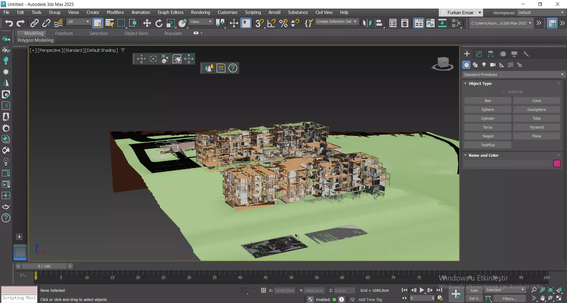Select the Rotate tool

coord(159,23)
